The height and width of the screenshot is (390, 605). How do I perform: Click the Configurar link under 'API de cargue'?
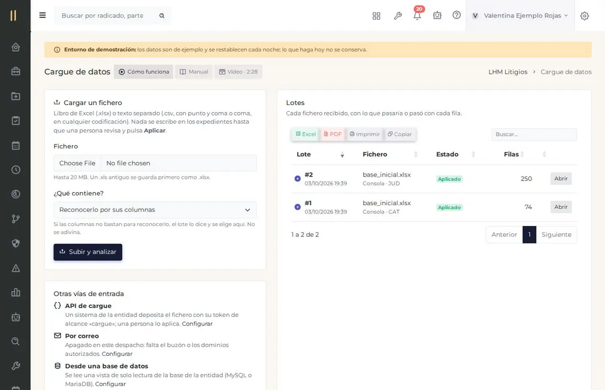pyautogui.click(x=197, y=323)
